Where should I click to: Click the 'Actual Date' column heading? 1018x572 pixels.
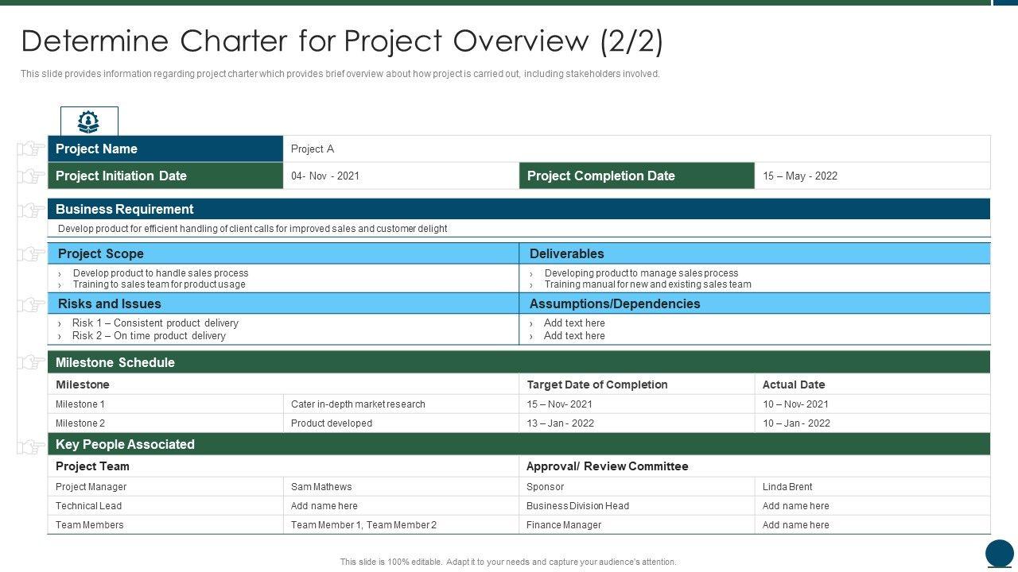point(794,385)
